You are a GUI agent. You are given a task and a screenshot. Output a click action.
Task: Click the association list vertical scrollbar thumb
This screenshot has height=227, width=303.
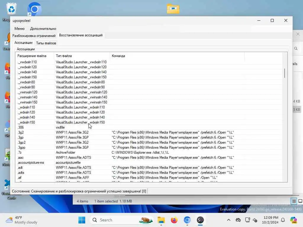click(284, 73)
